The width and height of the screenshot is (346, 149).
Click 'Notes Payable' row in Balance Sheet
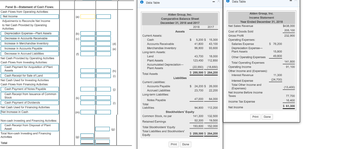(182, 100)
